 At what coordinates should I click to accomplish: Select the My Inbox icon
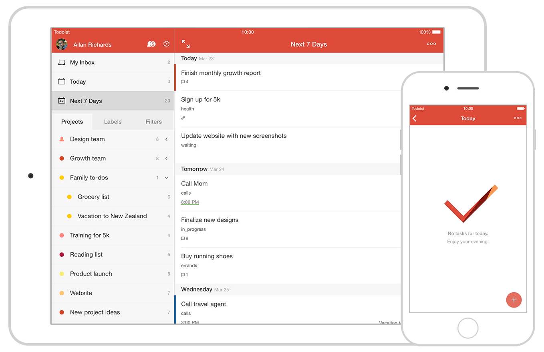(62, 62)
